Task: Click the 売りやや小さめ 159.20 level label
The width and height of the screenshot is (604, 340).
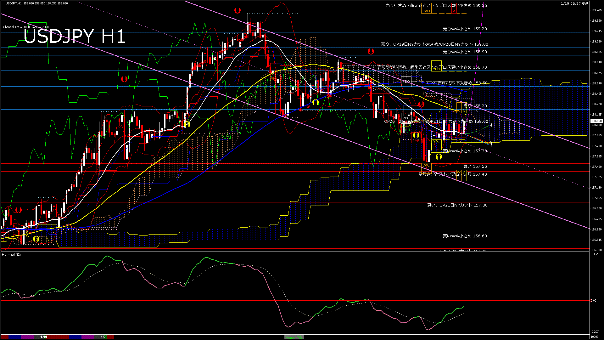Action: coord(465,29)
